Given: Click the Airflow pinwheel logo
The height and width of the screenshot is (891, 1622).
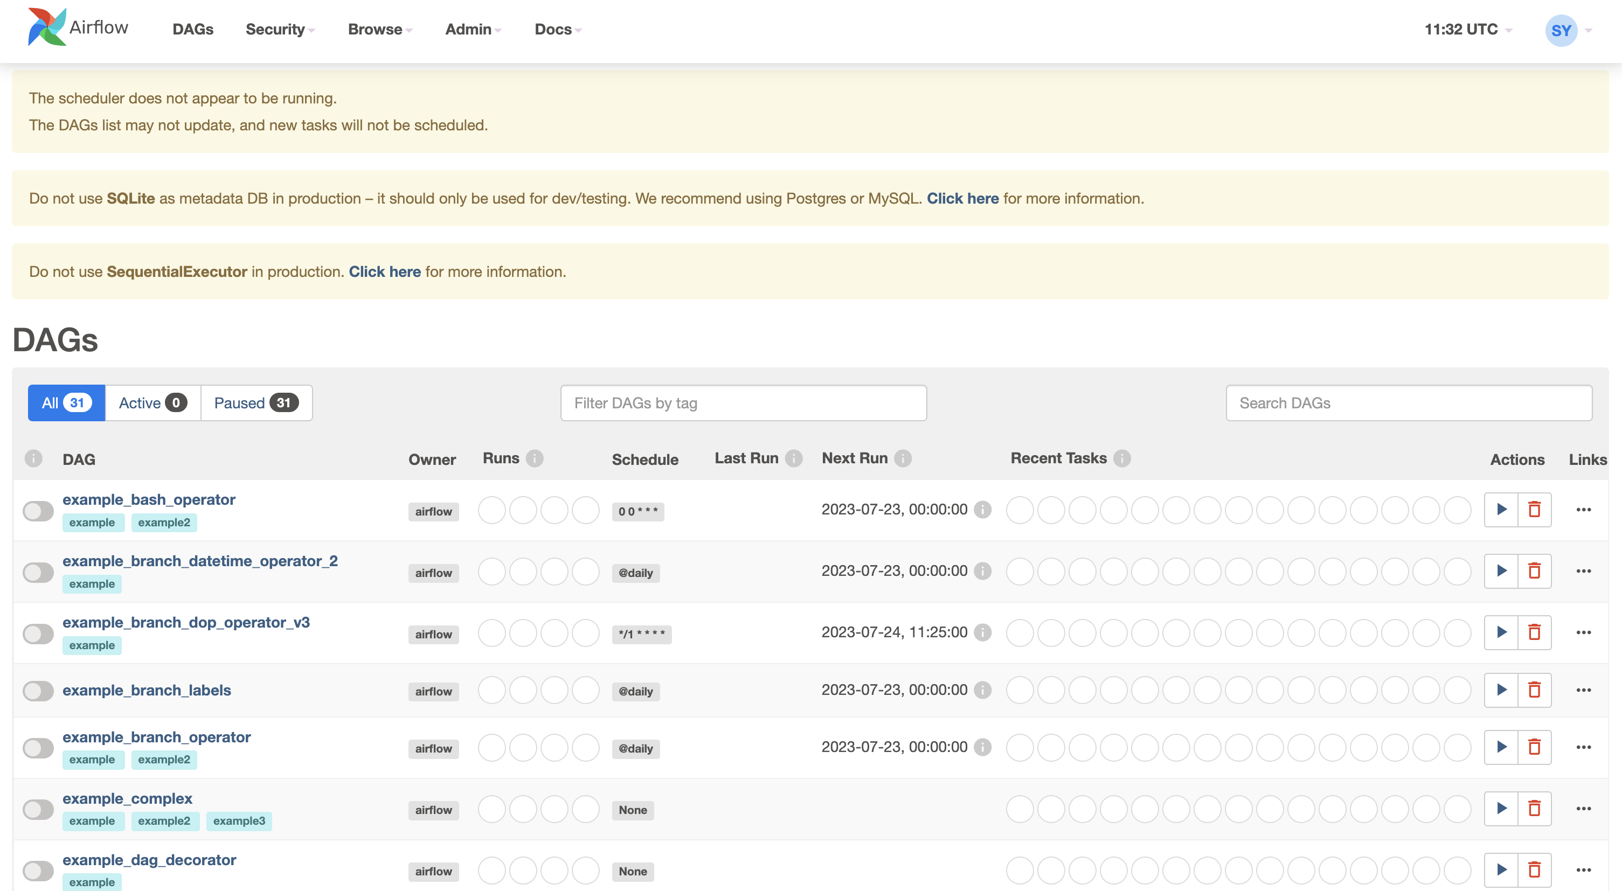Looking at the screenshot, I should pyautogui.click(x=46, y=27).
